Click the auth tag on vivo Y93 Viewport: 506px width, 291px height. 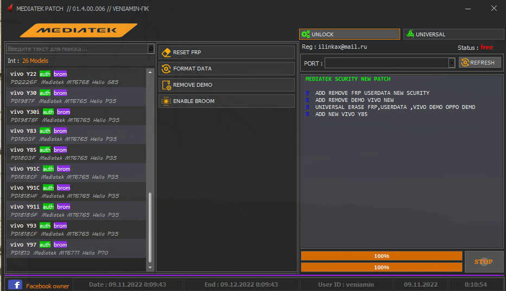pyautogui.click(x=45, y=225)
